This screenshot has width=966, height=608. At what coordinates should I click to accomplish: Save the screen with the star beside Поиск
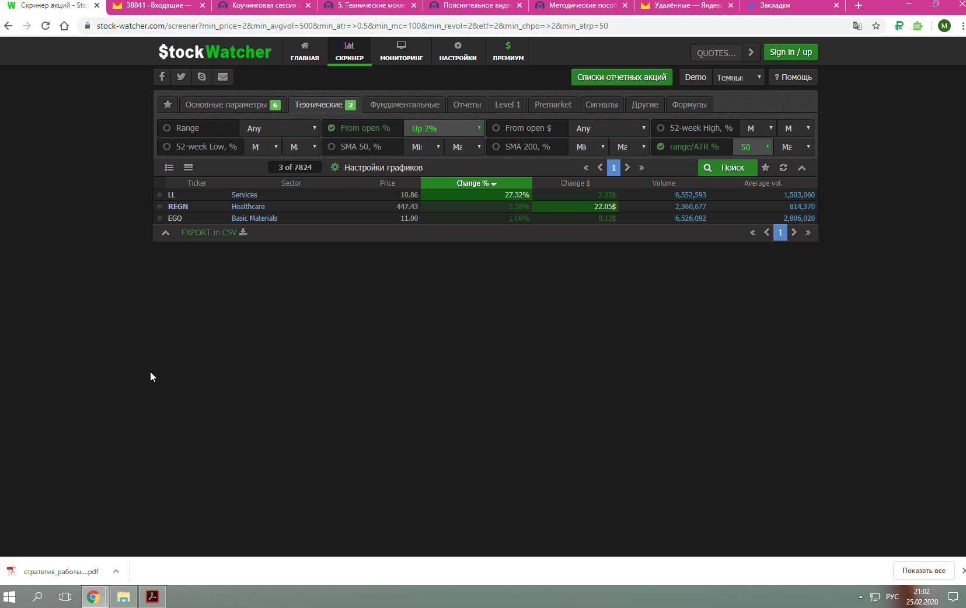click(x=765, y=168)
